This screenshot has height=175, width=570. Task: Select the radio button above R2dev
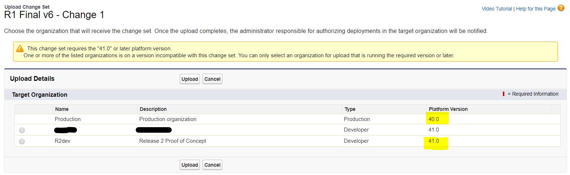point(22,130)
